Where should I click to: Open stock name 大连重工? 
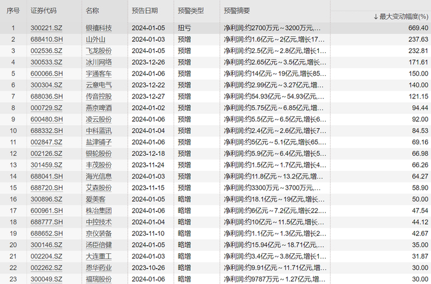pyautogui.click(x=99, y=256)
